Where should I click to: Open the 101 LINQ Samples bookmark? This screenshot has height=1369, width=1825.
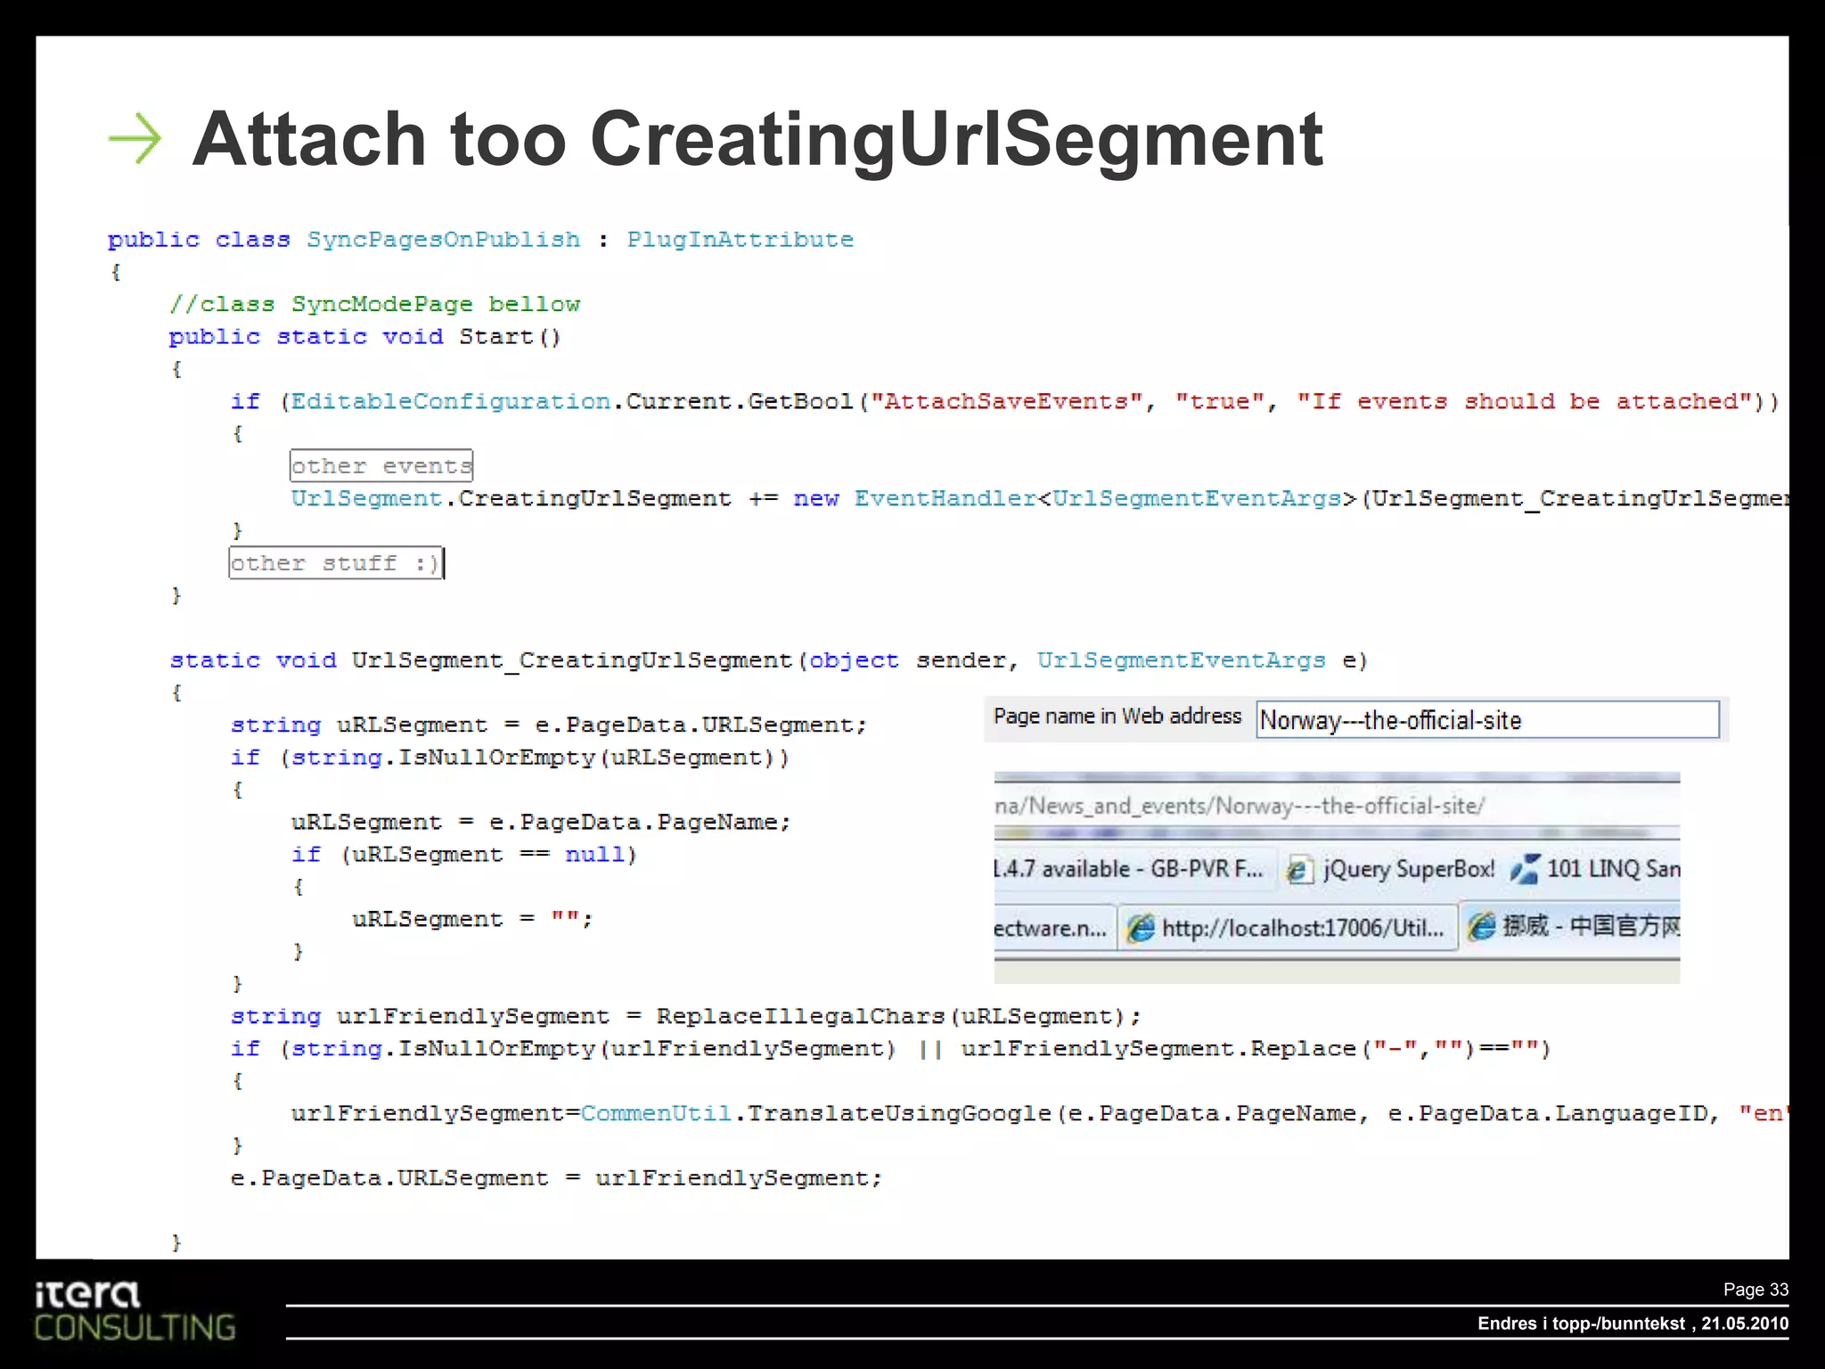coord(1612,869)
